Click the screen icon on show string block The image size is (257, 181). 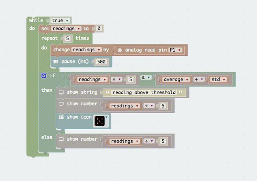[61, 92]
